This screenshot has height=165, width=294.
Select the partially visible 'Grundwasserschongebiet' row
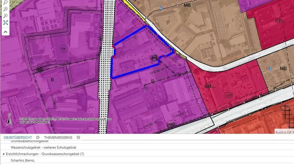147,141
